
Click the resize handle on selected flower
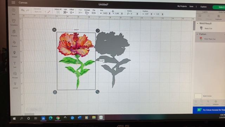pyautogui.click(x=97, y=92)
